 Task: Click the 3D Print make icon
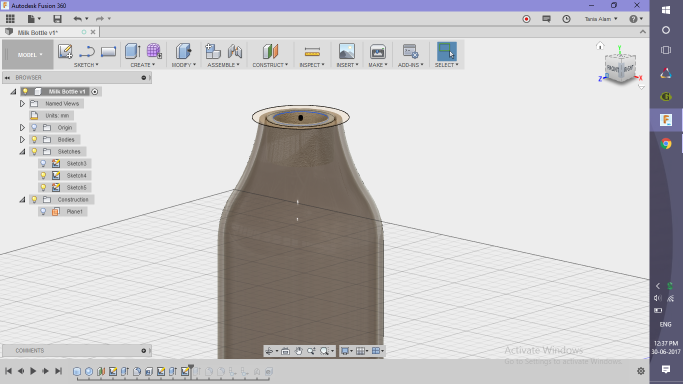(x=377, y=51)
